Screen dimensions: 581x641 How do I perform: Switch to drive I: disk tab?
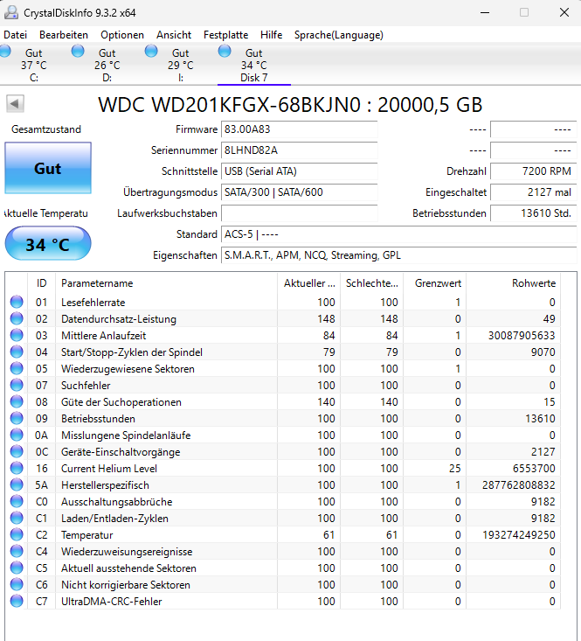coord(181,65)
